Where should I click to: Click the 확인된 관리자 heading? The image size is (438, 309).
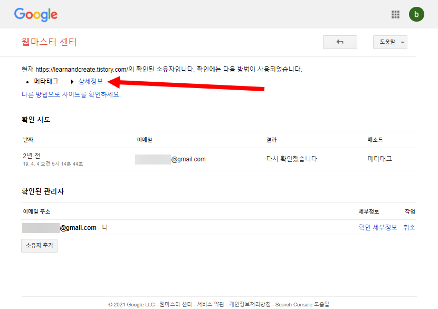point(43,191)
